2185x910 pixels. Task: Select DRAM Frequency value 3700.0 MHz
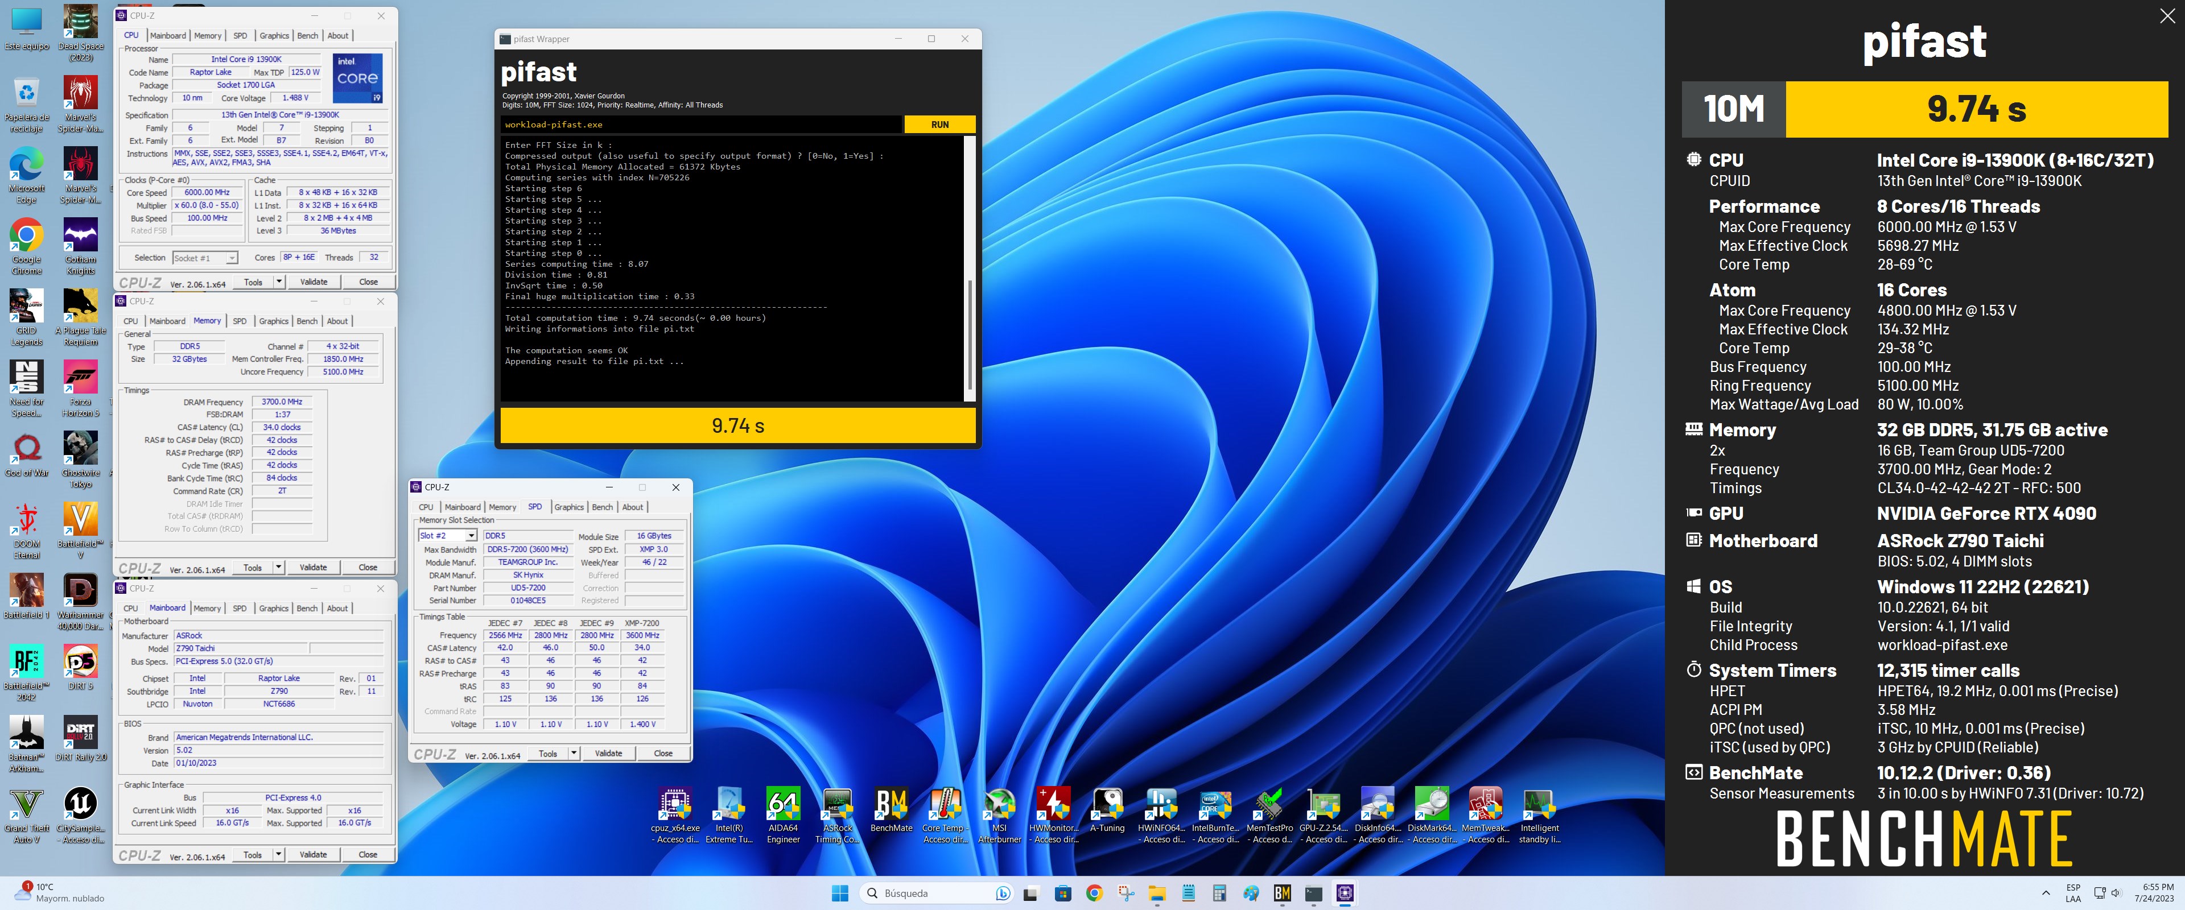[x=282, y=402]
